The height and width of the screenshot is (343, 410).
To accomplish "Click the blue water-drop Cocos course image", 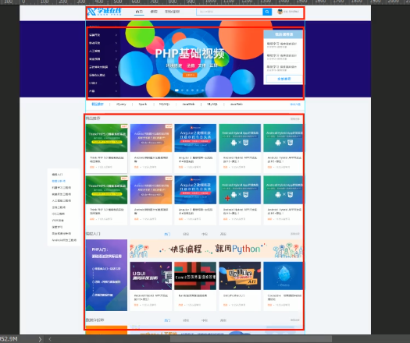I will [x=283, y=276].
